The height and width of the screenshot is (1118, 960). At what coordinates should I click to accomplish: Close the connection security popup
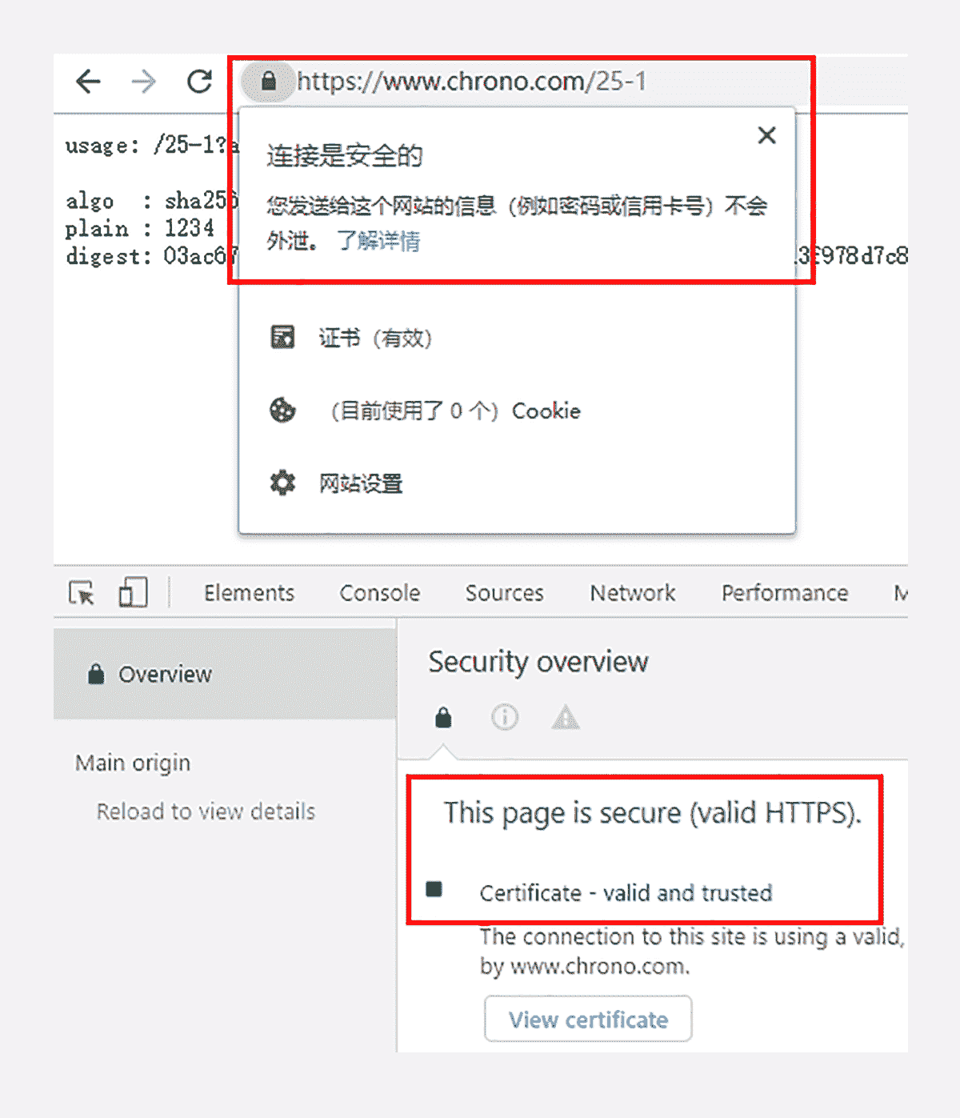pos(766,135)
